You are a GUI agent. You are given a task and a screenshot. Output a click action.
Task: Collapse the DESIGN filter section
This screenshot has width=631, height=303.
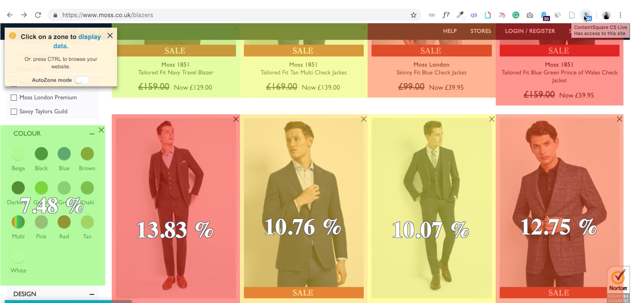point(92,294)
